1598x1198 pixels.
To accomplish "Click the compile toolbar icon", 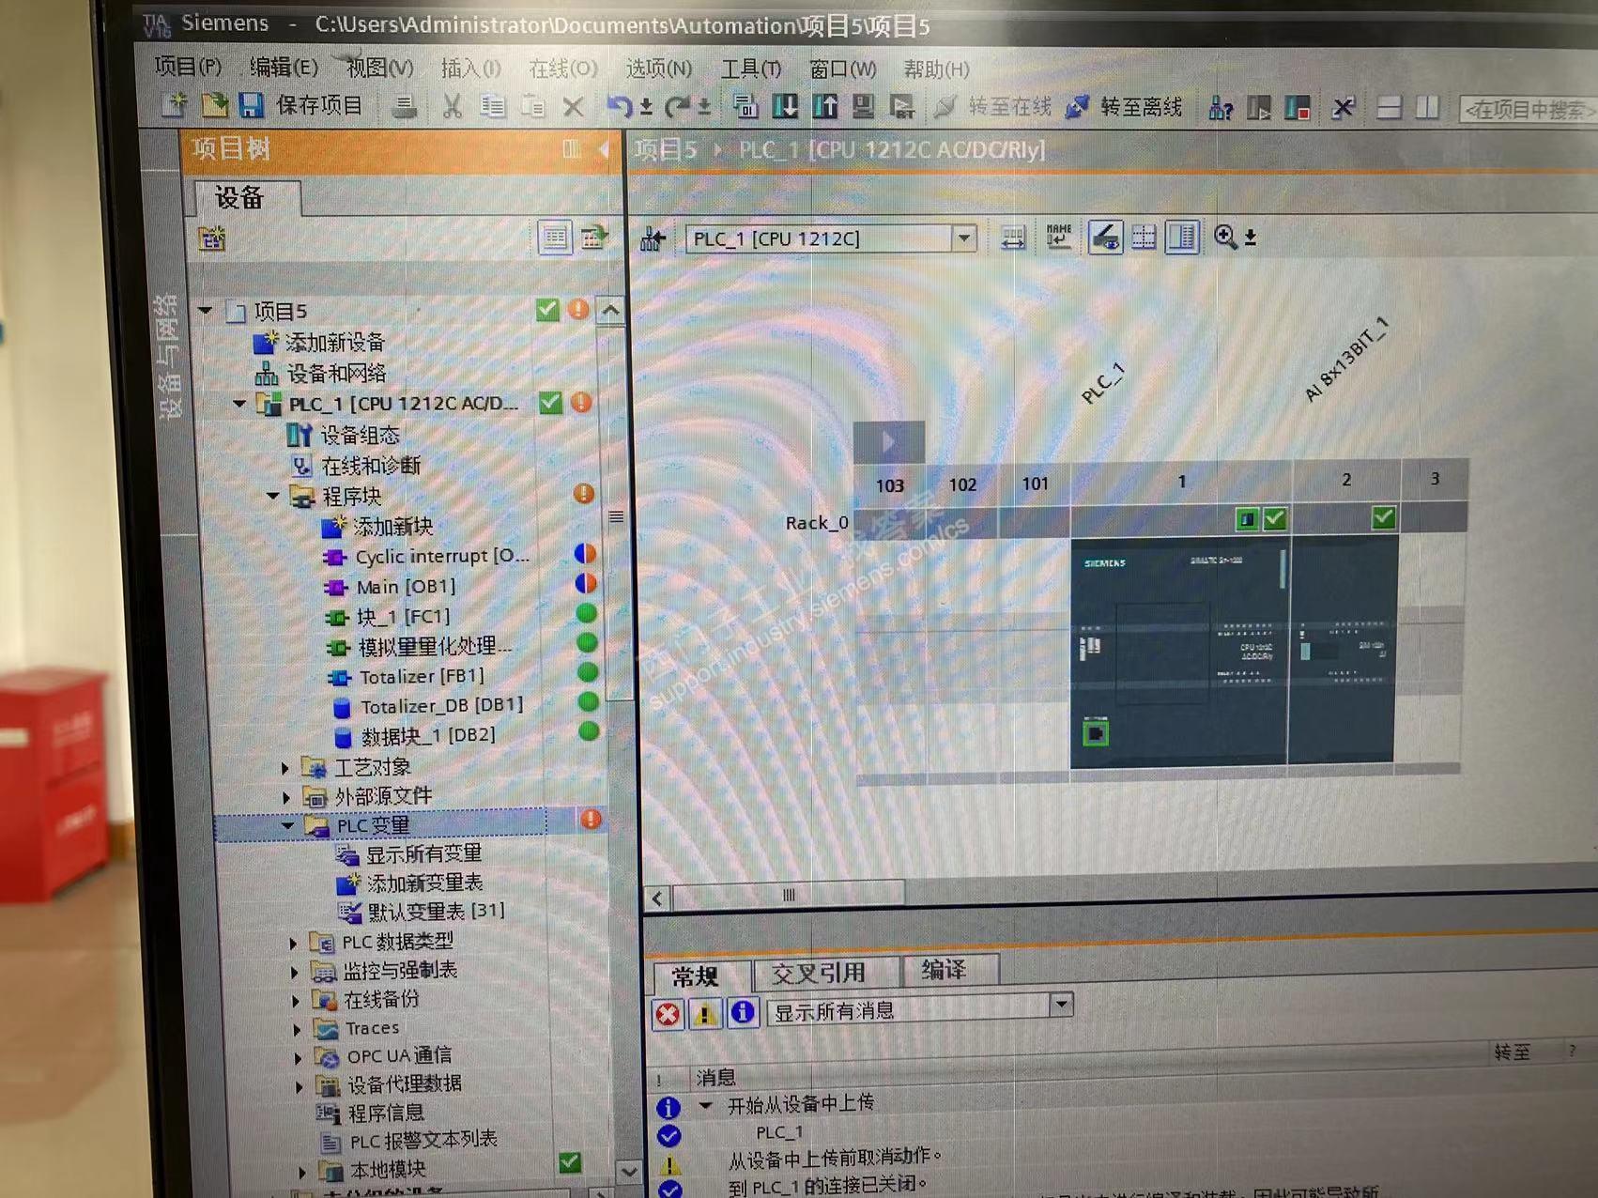I will pyautogui.click(x=746, y=107).
